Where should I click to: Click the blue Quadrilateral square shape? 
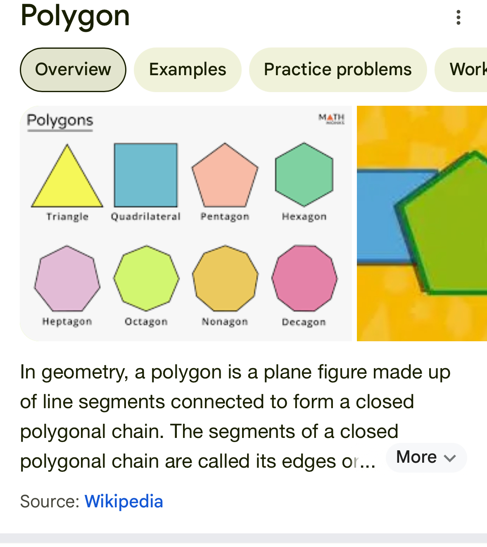(146, 175)
